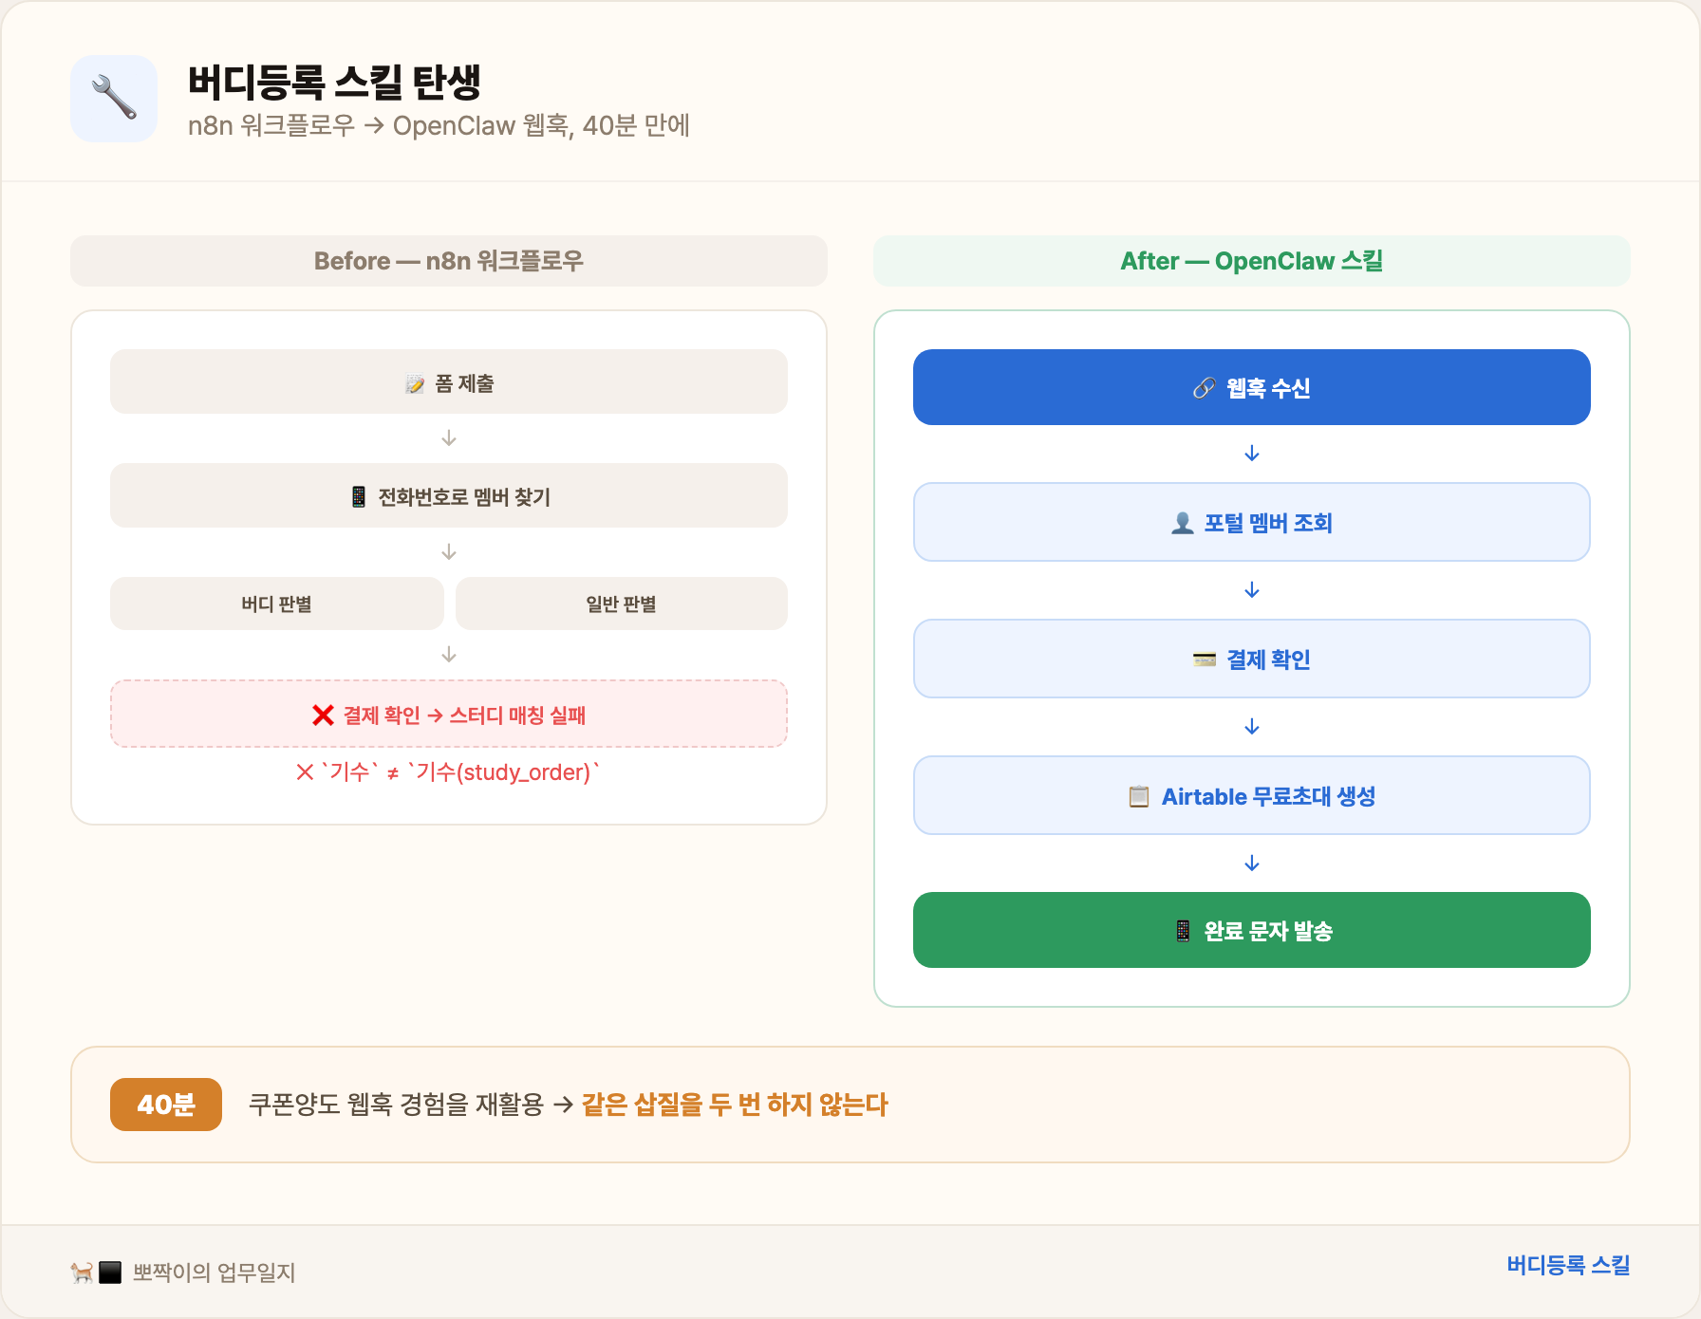Screen dimensions: 1701x1319
Task: Expand the arrow below 폼 제출
Action: (x=447, y=438)
